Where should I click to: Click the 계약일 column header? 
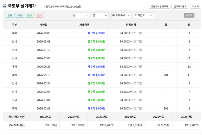click(x=43, y=25)
